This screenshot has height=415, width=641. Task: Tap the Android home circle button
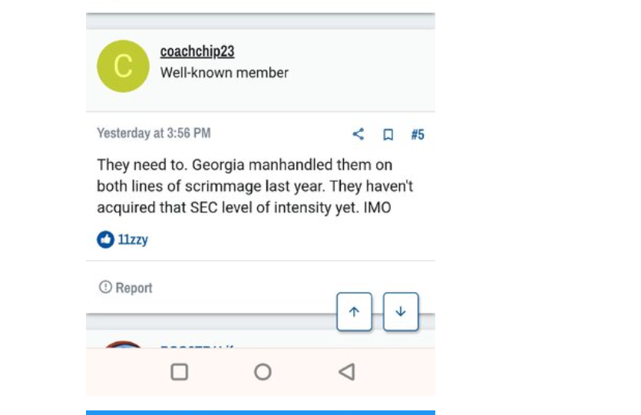pos(263,372)
